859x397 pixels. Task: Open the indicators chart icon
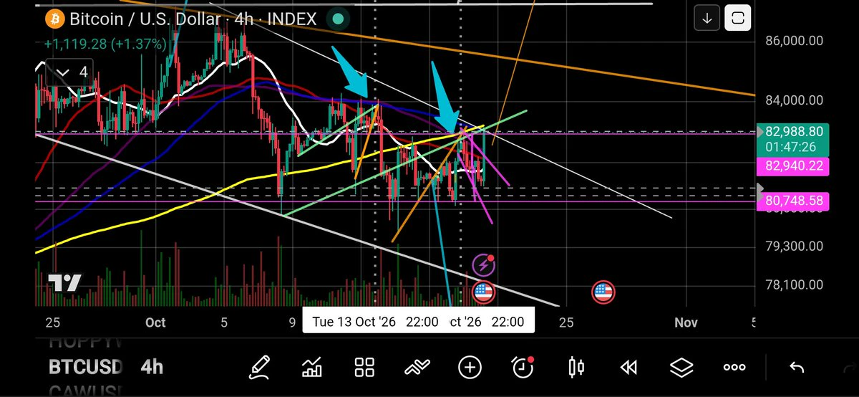pyautogui.click(x=312, y=368)
